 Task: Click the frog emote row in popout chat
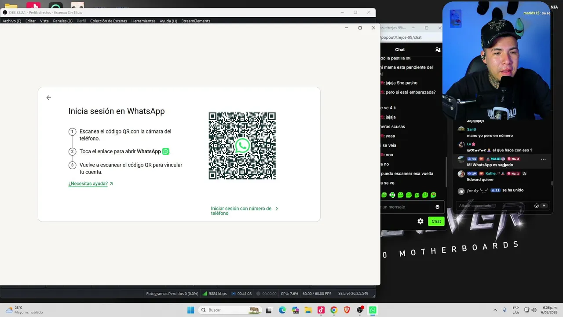[x=409, y=195]
